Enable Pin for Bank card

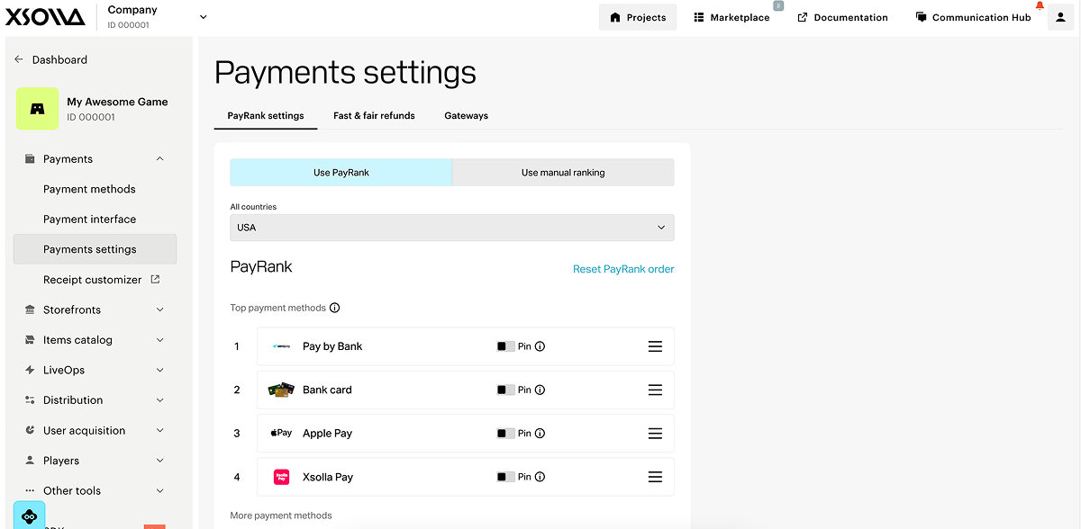pos(505,390)
